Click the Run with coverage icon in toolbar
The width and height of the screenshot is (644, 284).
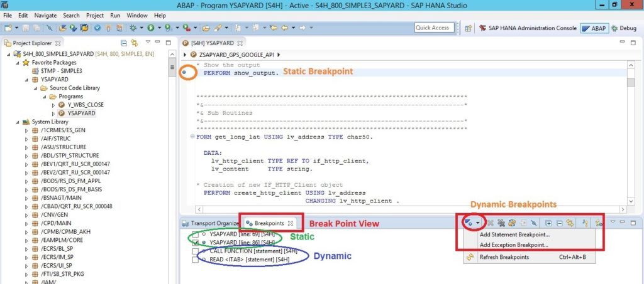click(x=168, y=28)
